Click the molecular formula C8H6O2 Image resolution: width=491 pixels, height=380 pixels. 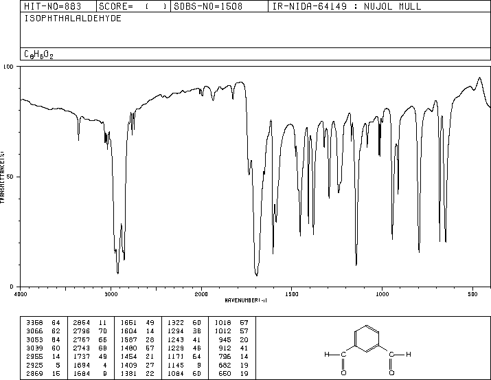tap(39, 54)
